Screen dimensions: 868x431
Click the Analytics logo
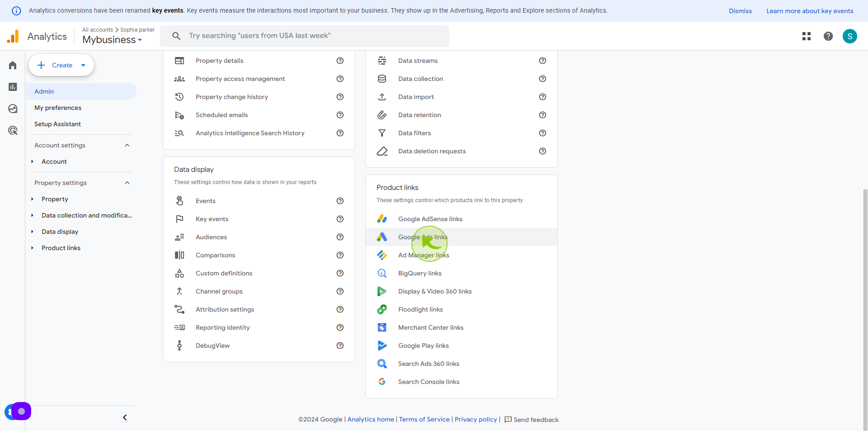[x=37, y=36]
